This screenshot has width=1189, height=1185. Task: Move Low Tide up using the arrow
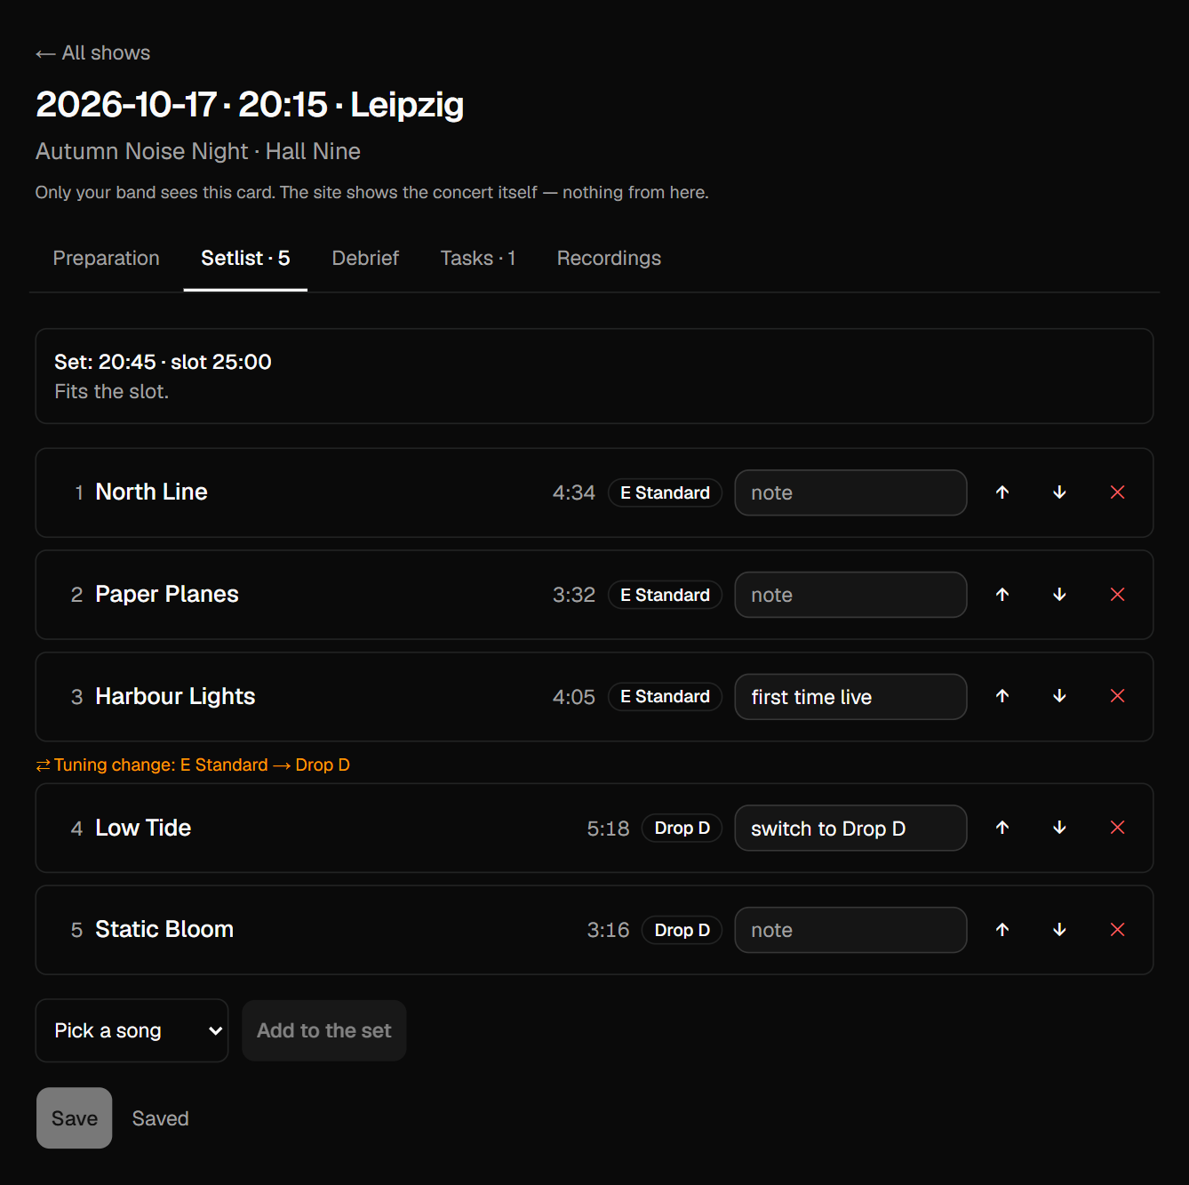(x=1002, y=828)
